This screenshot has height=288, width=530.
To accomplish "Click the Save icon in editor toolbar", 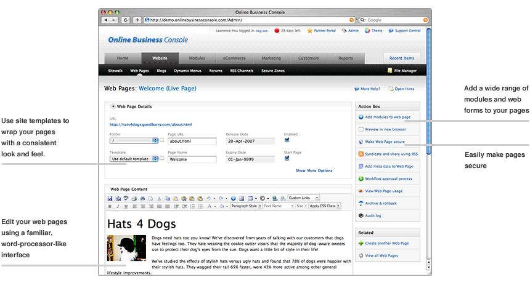I will [110, 198].
